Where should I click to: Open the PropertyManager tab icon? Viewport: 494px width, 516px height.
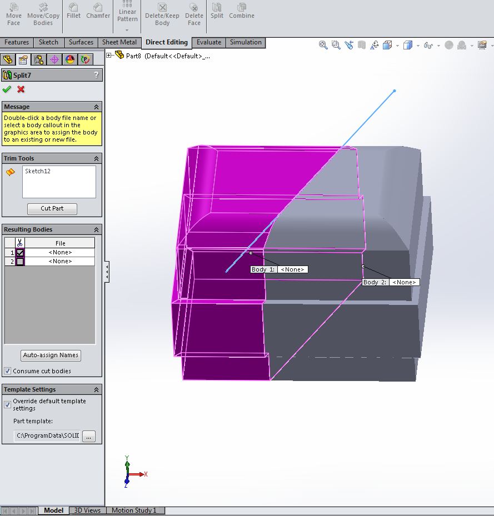pyautogui.click(x=23, y=60)
